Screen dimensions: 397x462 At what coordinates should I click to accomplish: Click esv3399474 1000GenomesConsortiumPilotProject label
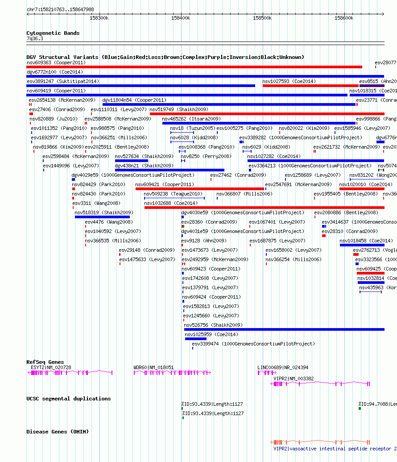click(253, 344)
